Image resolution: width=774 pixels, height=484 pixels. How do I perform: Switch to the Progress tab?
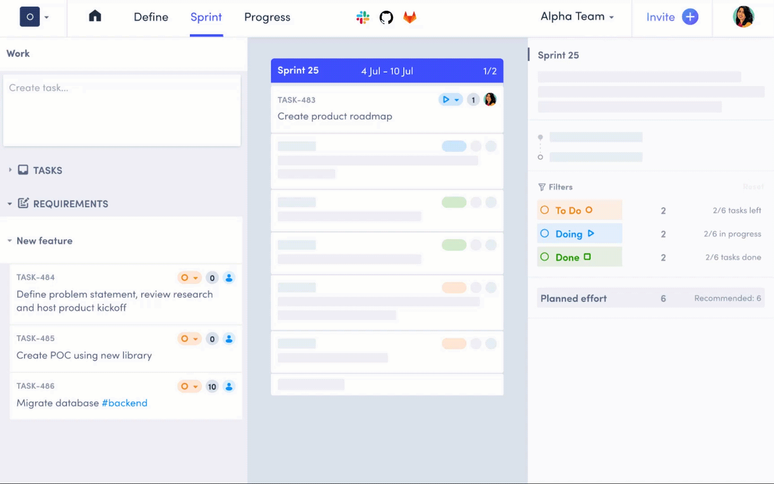tap(267, 17)
